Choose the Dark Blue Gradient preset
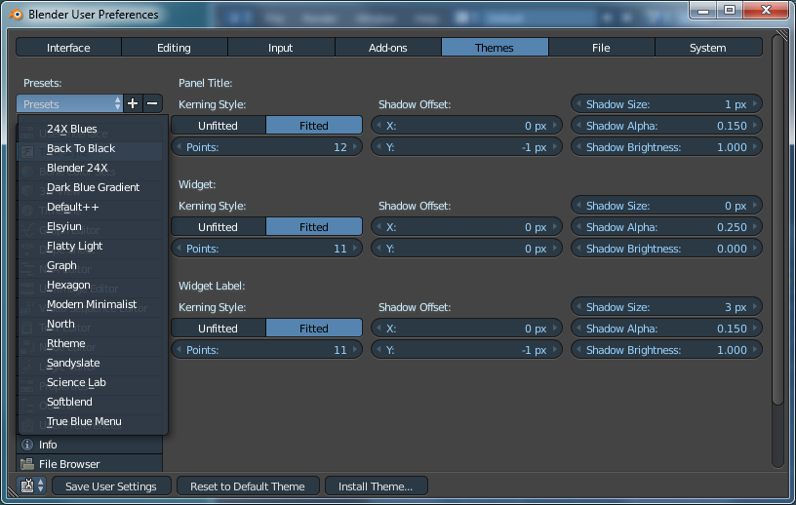The height and width of the screenshot is (505, 796). (93, 187)
